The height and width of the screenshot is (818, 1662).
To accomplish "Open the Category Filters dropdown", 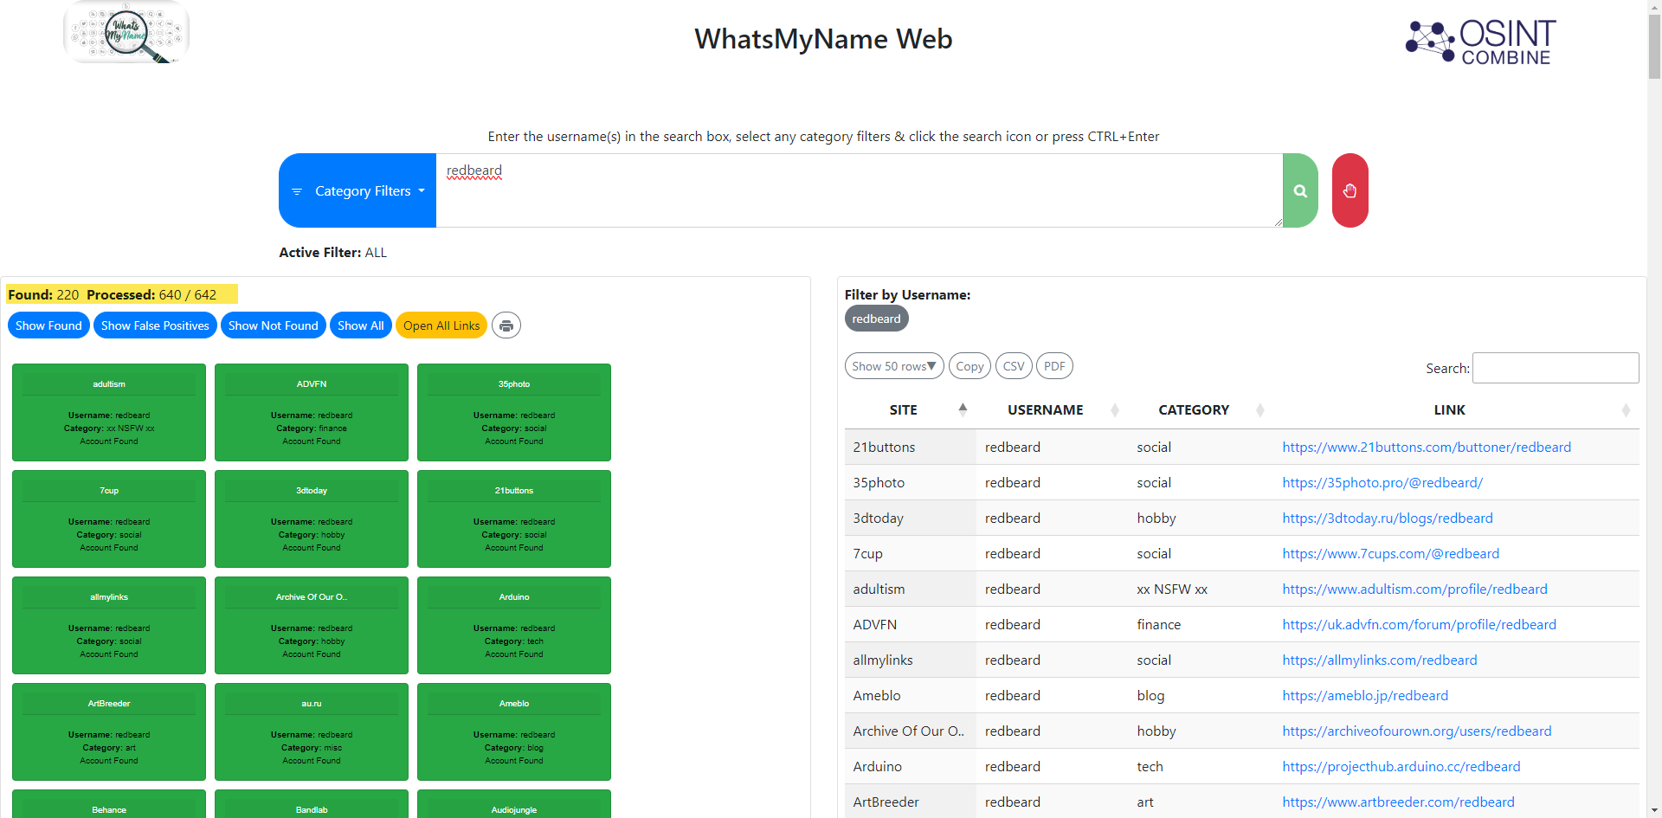I will [x=364, y=190].
